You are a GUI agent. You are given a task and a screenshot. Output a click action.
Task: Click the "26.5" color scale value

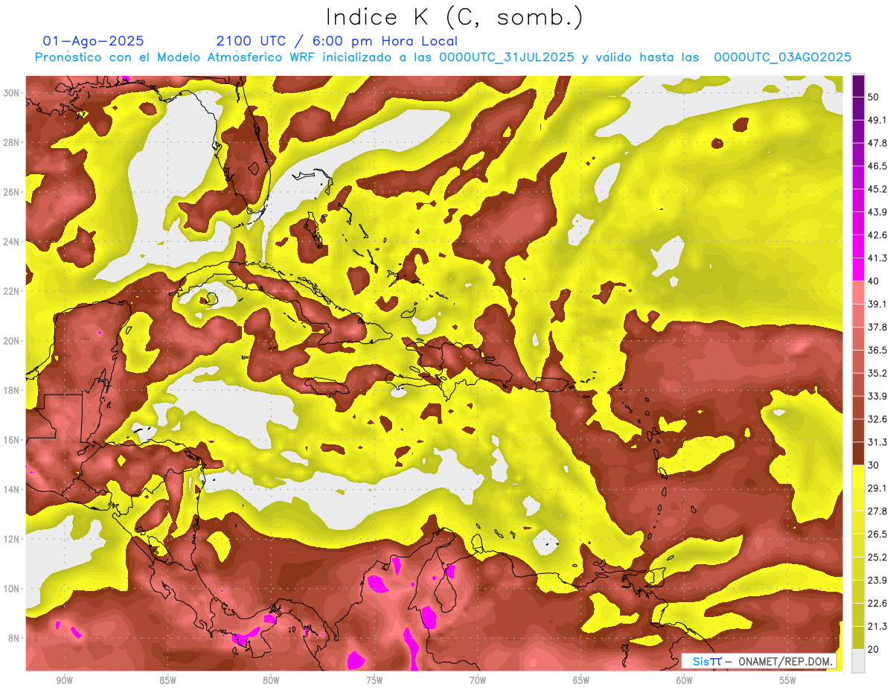[x=877, y=534]
